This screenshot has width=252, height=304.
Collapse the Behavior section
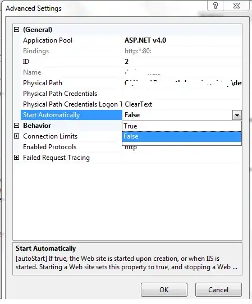tap(17, 126)
